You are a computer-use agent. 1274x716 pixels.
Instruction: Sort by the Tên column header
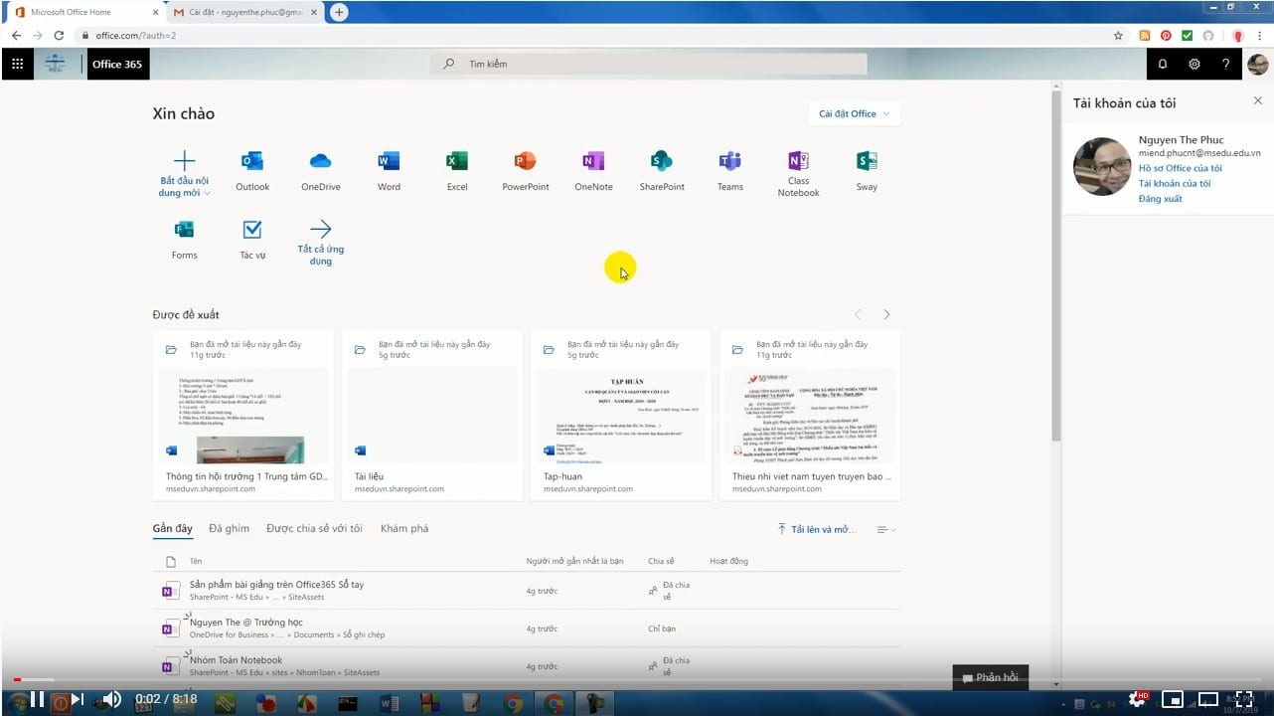coord(196,561)
